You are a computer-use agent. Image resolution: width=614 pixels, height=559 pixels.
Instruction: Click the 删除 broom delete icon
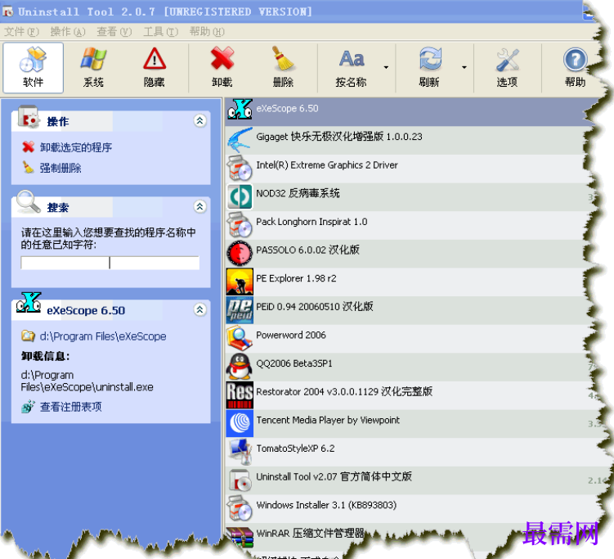click(283, 59)
